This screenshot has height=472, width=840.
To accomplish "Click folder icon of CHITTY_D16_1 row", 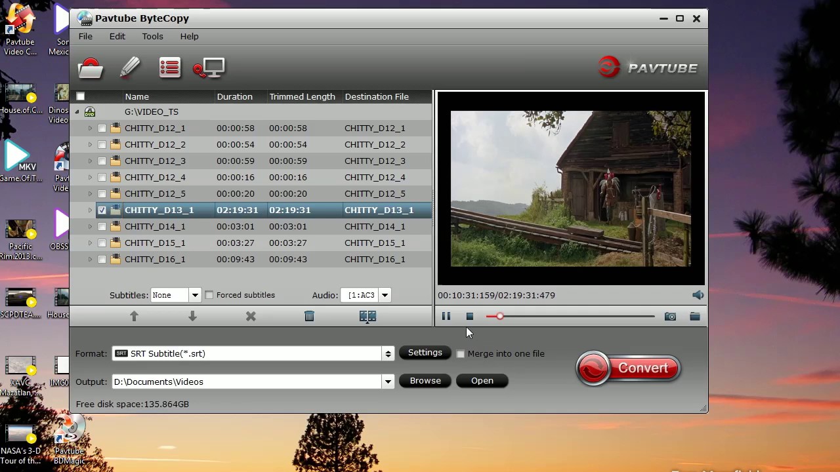I will [115, 259].
